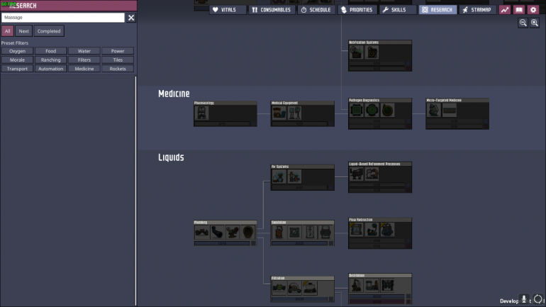This screenshot has width=546, height=307.
Task: Select the All research filter
Action: coord(7,31)
